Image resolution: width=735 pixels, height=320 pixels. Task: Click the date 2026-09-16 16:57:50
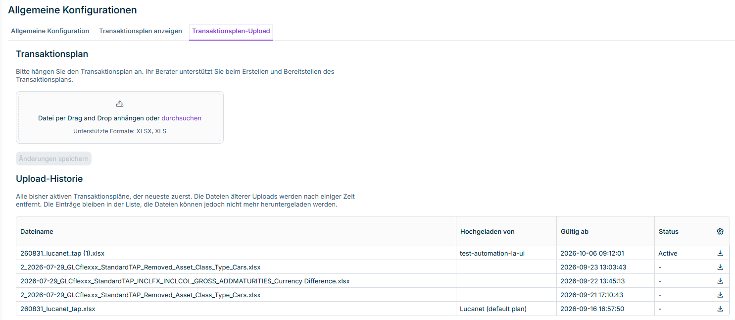pos(592,309)
